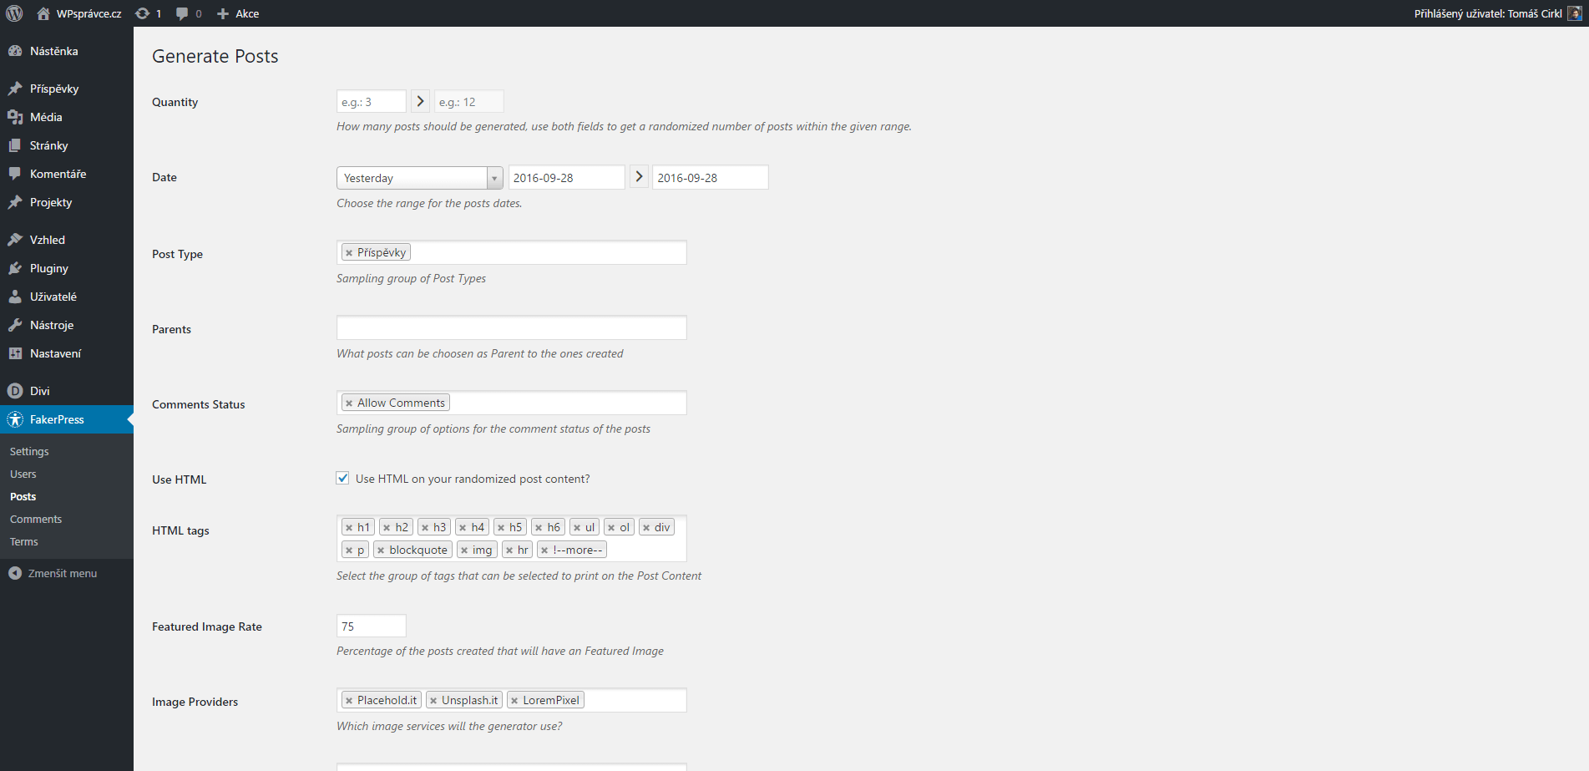
Task: Remove the Allow Comments tag
Action: click(x=349, y=403)
